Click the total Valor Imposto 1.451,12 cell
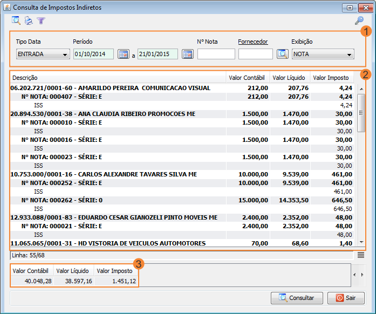 click(x=116, y=281)
